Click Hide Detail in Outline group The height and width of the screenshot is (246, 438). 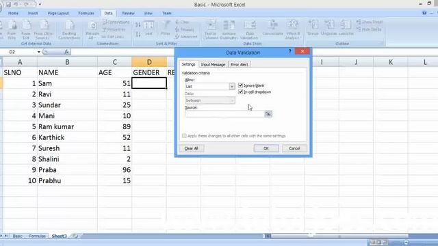point(370,29)
